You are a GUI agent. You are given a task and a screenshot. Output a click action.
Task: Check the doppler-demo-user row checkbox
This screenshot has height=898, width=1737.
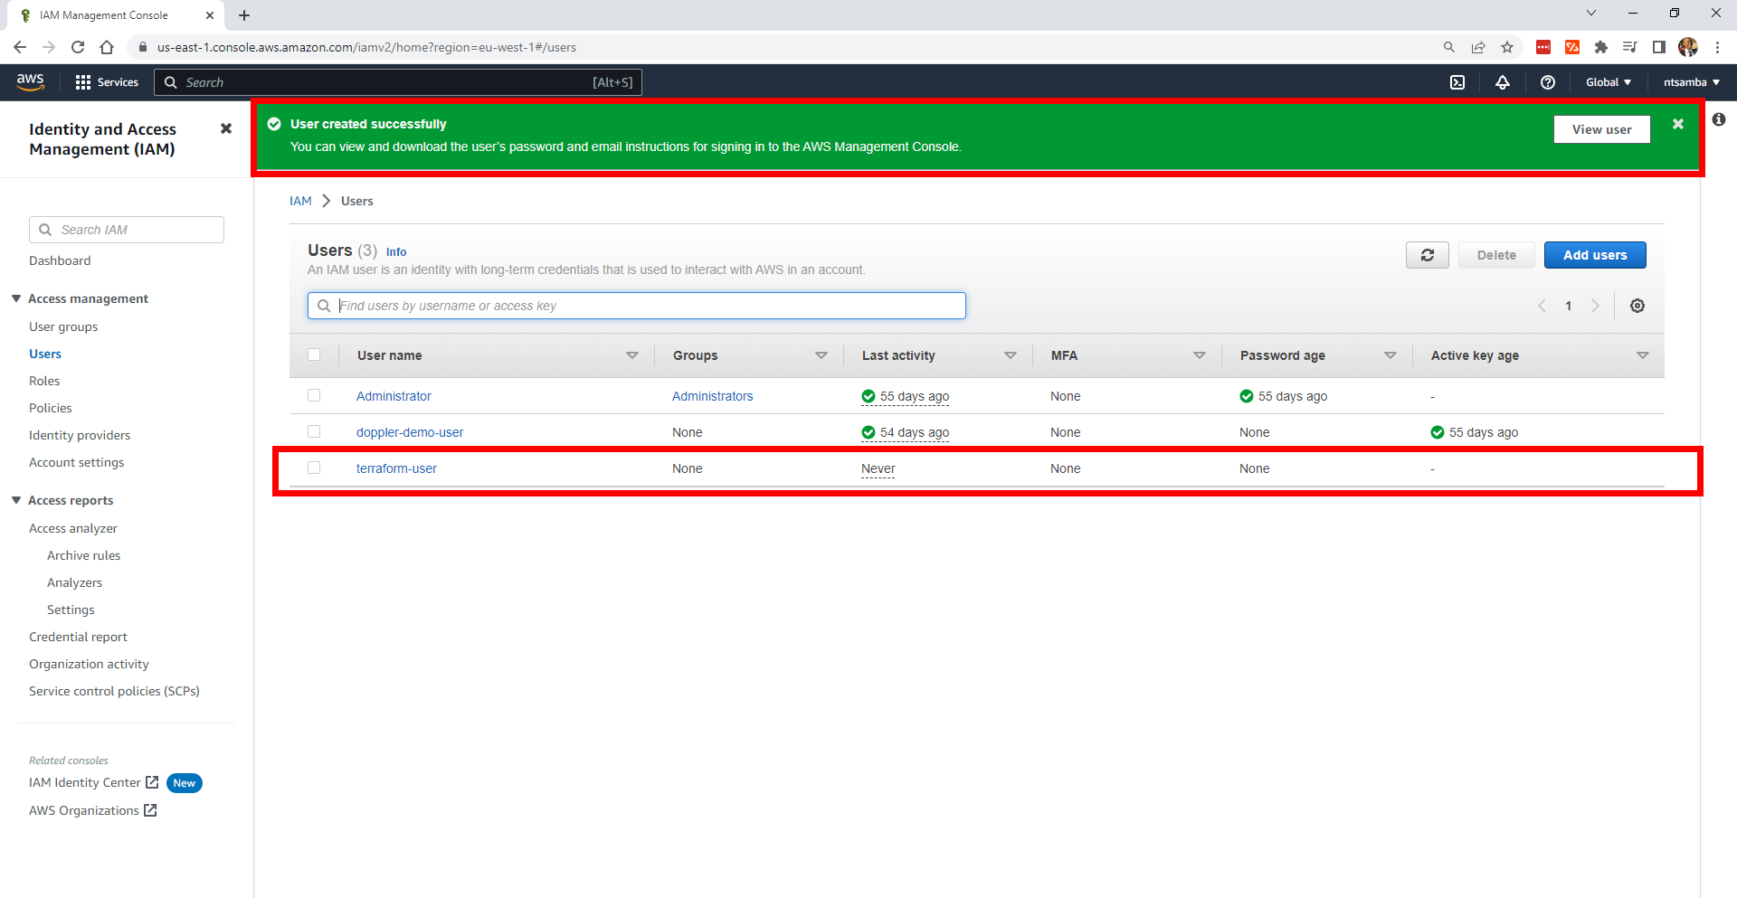point(314,431)
